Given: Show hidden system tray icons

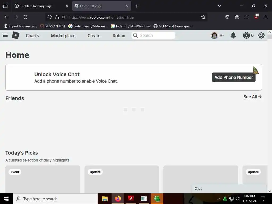Looking at the screenshot, I should tap(219, 199).
